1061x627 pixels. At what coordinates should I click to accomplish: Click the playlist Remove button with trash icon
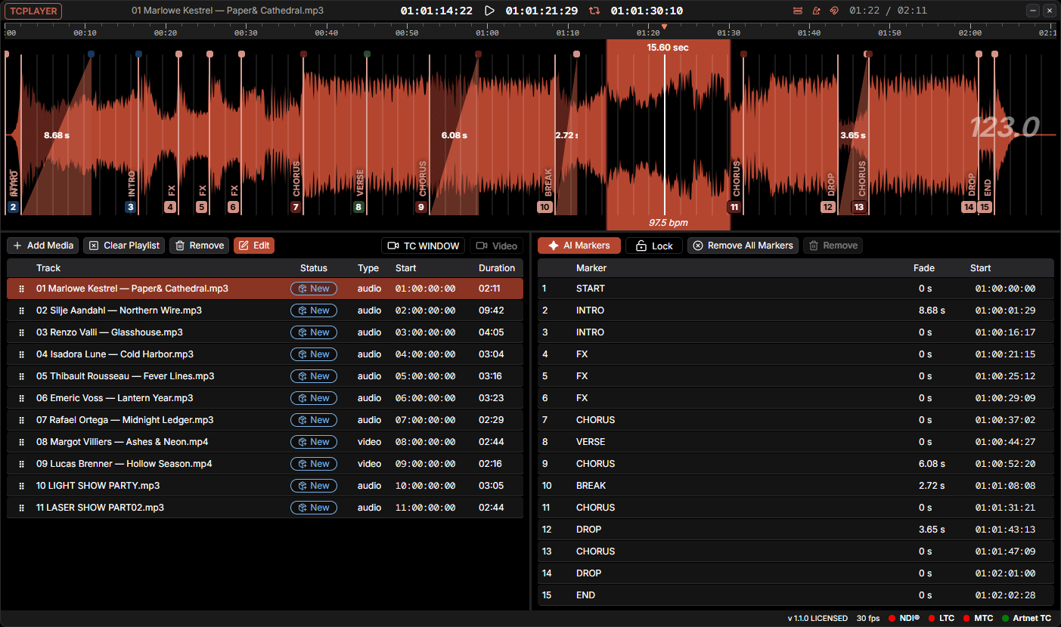pos(199,246)
